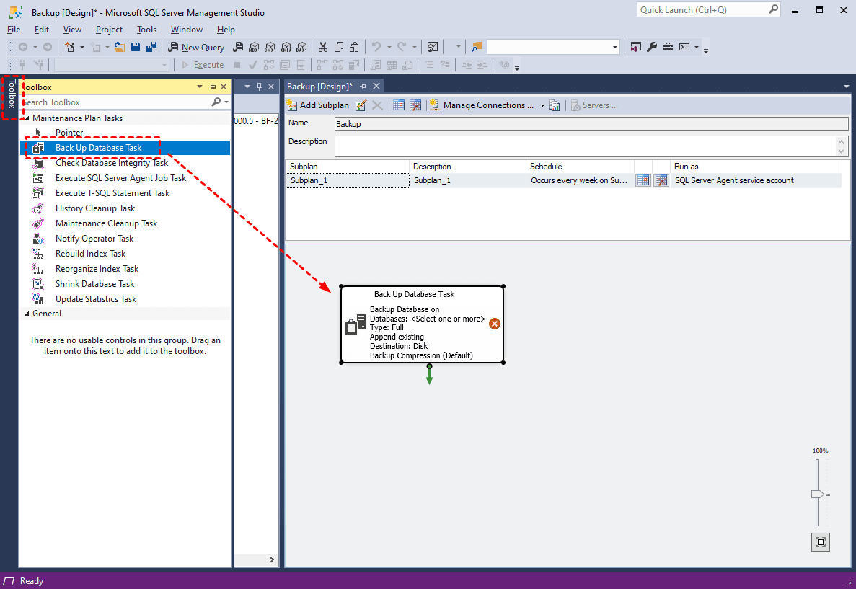Click the Open File folder icon
The width and height of the screenshot is (856, 589).
click(x=120, y=47)
